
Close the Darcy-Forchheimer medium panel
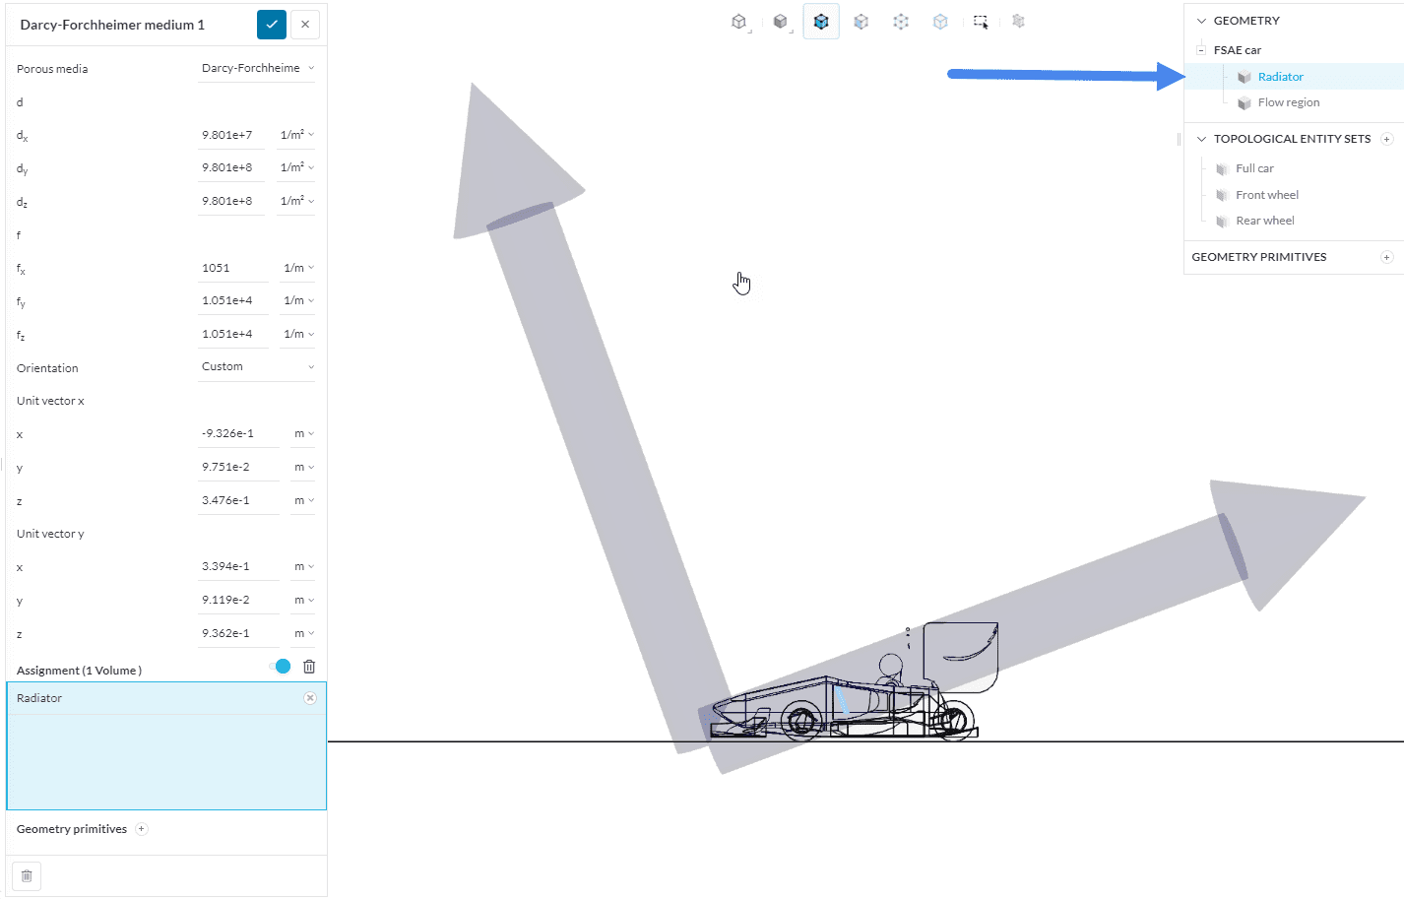click(x=305, y=25)
